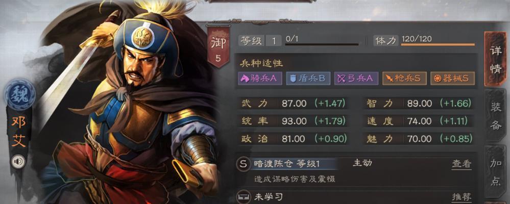This screenshot has width=510, height=204.
Task: Select the 弓兵A archer aptitude badge
Action: 356,79
